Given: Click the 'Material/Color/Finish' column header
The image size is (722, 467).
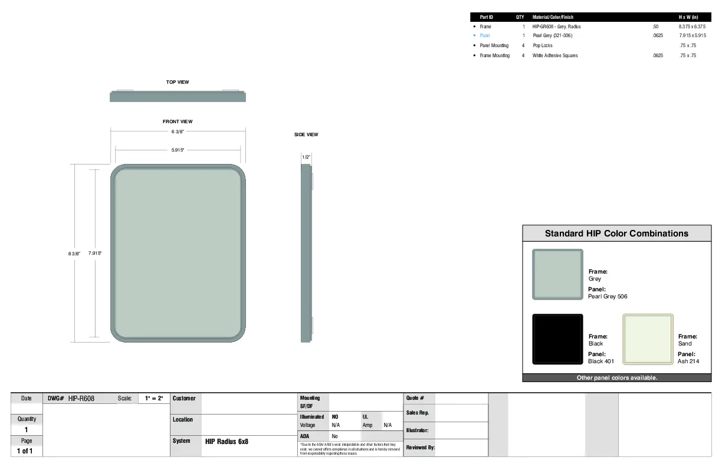Looking at the screenshot, I should (x=553, y=17).
